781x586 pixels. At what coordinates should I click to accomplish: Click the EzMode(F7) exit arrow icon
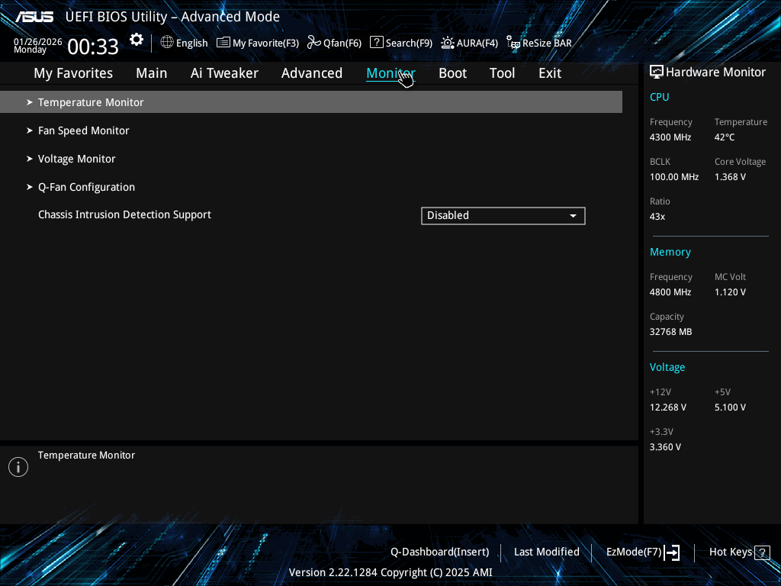(672, 552)
